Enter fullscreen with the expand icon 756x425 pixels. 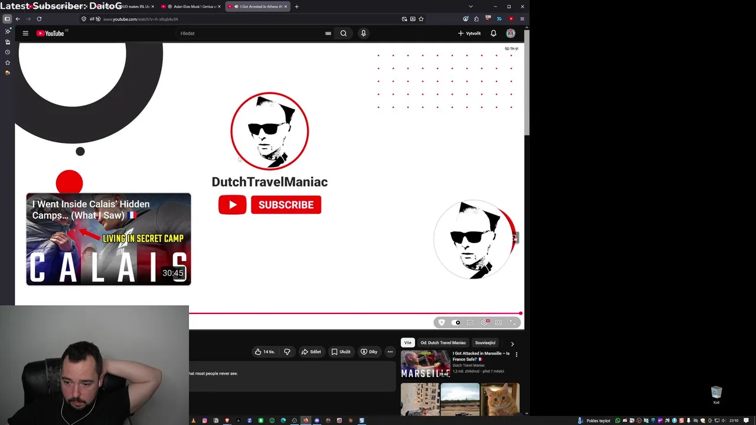[513, 322]
